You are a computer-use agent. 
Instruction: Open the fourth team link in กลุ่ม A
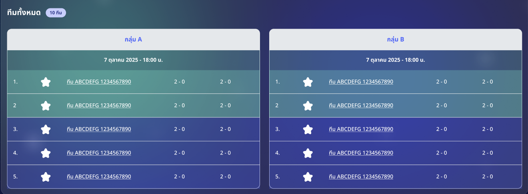[x=99, y=153]
